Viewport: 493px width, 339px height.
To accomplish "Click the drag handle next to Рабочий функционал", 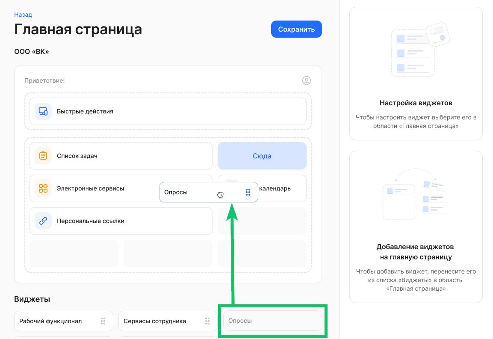I will 103,321.
